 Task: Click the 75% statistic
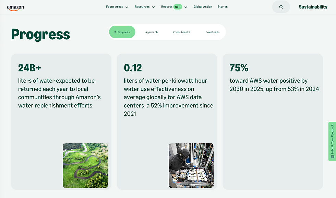[x=239, y=68]
